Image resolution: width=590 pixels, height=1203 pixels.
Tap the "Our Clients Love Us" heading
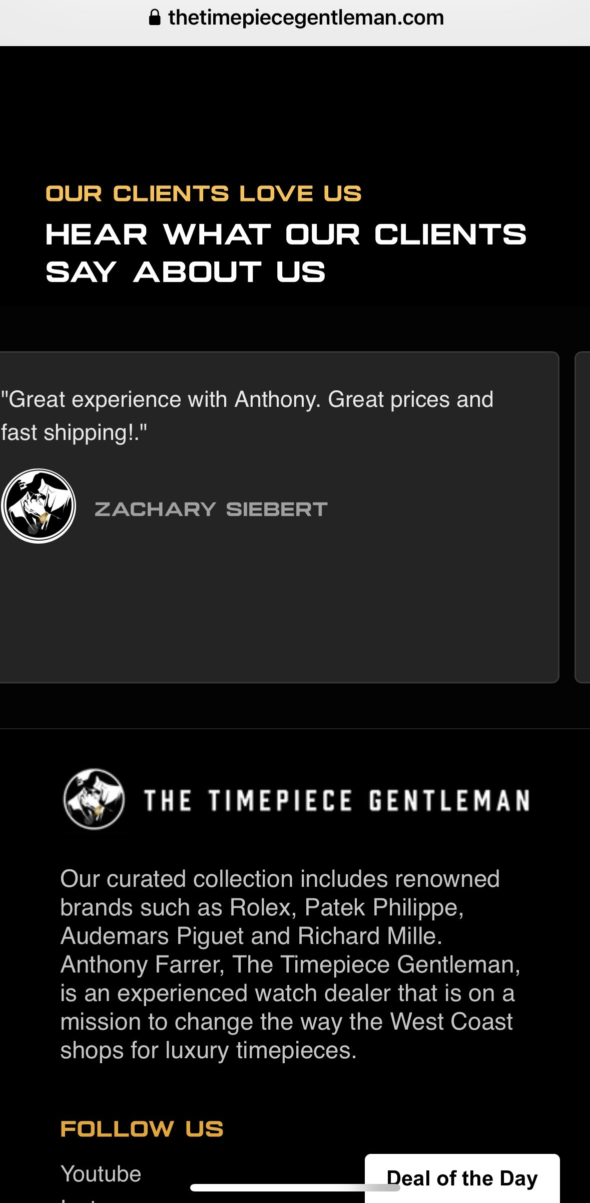[x=203, y=194]
